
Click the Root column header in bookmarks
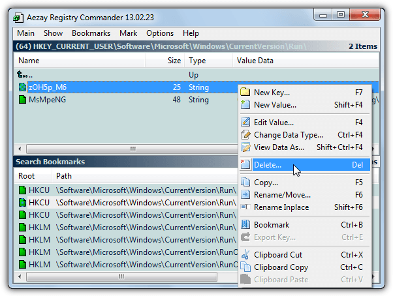(33, 176)
